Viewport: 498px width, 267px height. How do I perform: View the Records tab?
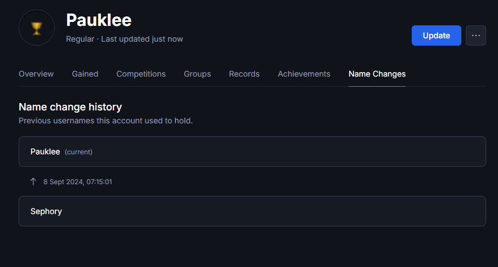(244, 74)
